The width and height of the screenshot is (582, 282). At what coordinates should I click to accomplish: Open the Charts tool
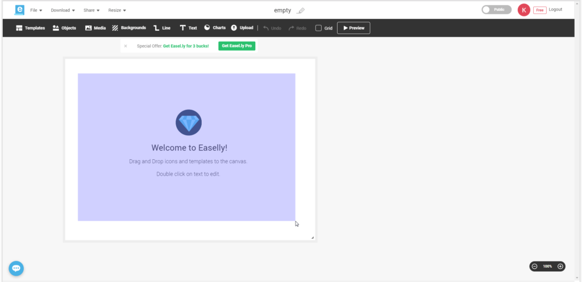(x=215, y=28)
